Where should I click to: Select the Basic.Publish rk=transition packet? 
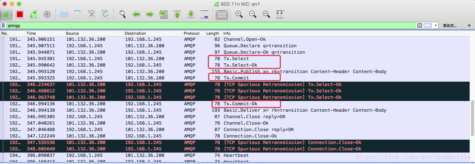(x=235, y=72)
